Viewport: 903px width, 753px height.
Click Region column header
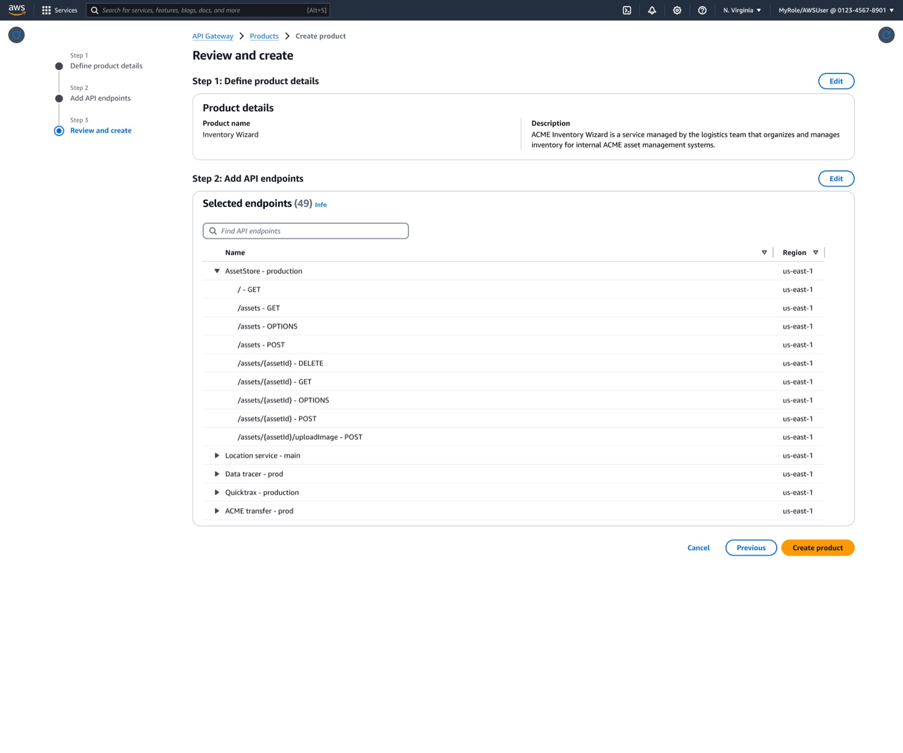coord(794,253)
